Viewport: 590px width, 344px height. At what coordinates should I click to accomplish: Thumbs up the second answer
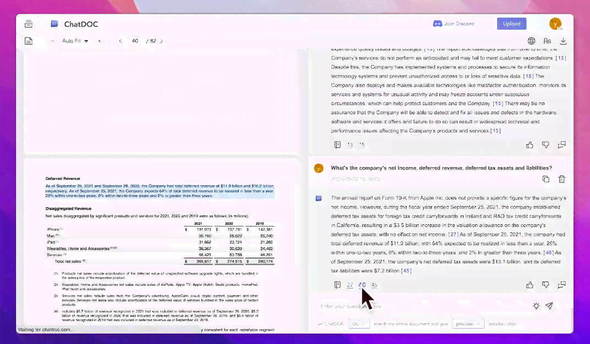pyautogui.click(x=530, y=285)
